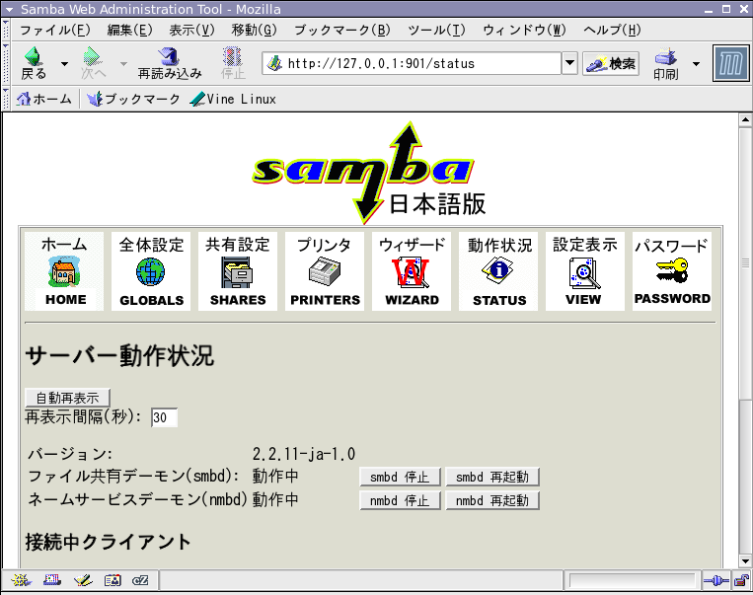Open VIEW 設定表示 magnifier icon

(x=585, y=271)
